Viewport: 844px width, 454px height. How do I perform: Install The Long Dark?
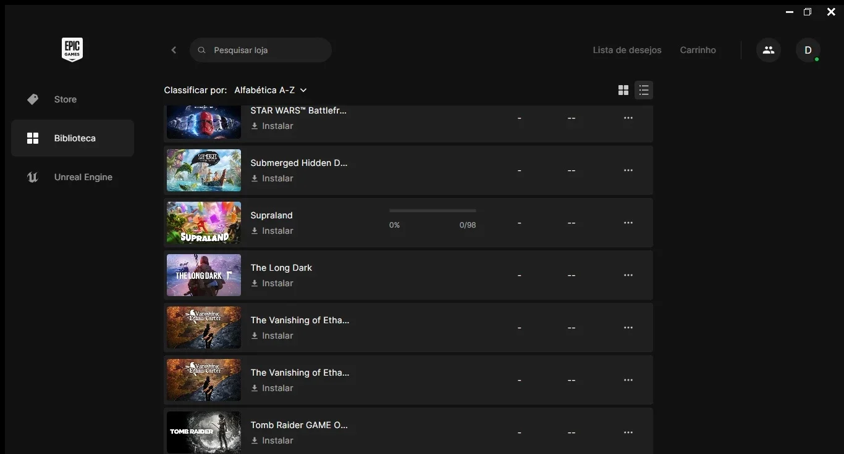(272, 283)
